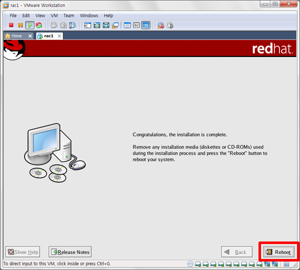
Task: Click the "To direct input to this VM" status text
Action: (57, 263)
